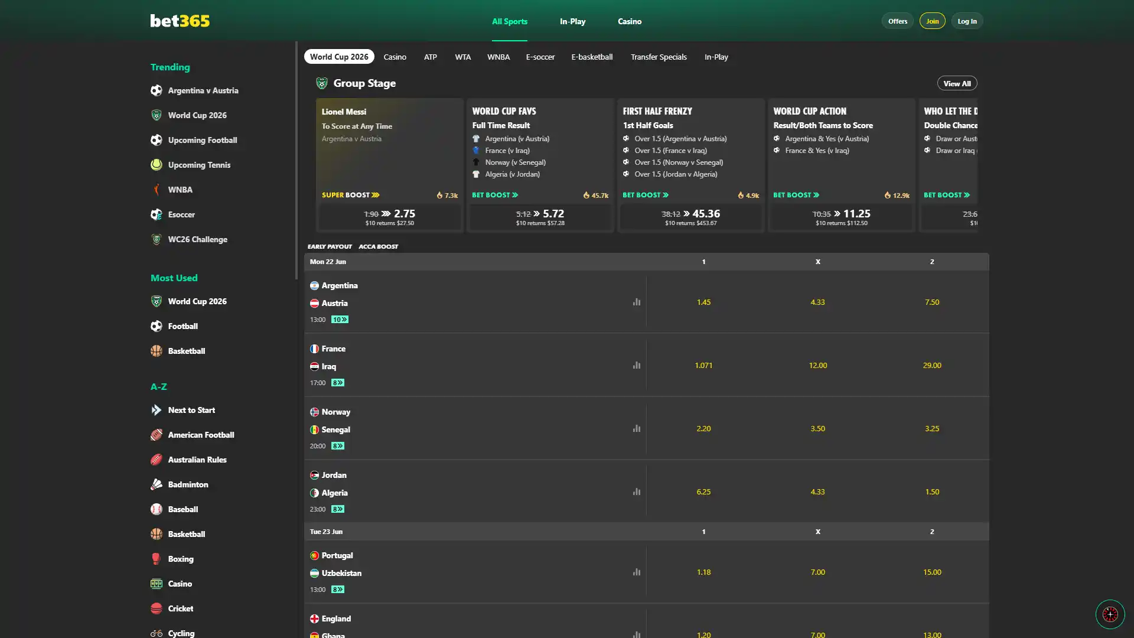Expand the 8 markets badge for France v Iraq

(337, 383)
